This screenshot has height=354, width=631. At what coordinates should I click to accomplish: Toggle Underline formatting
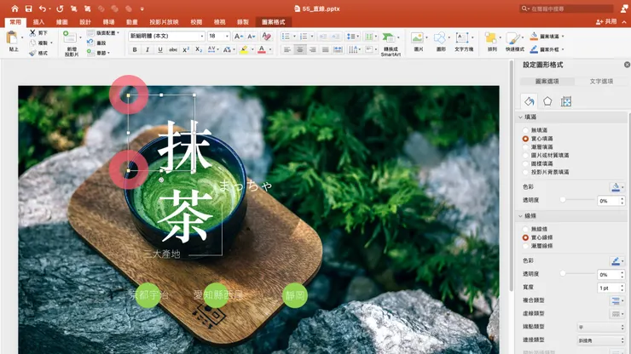pyautogui.click(x=160, y=49)
